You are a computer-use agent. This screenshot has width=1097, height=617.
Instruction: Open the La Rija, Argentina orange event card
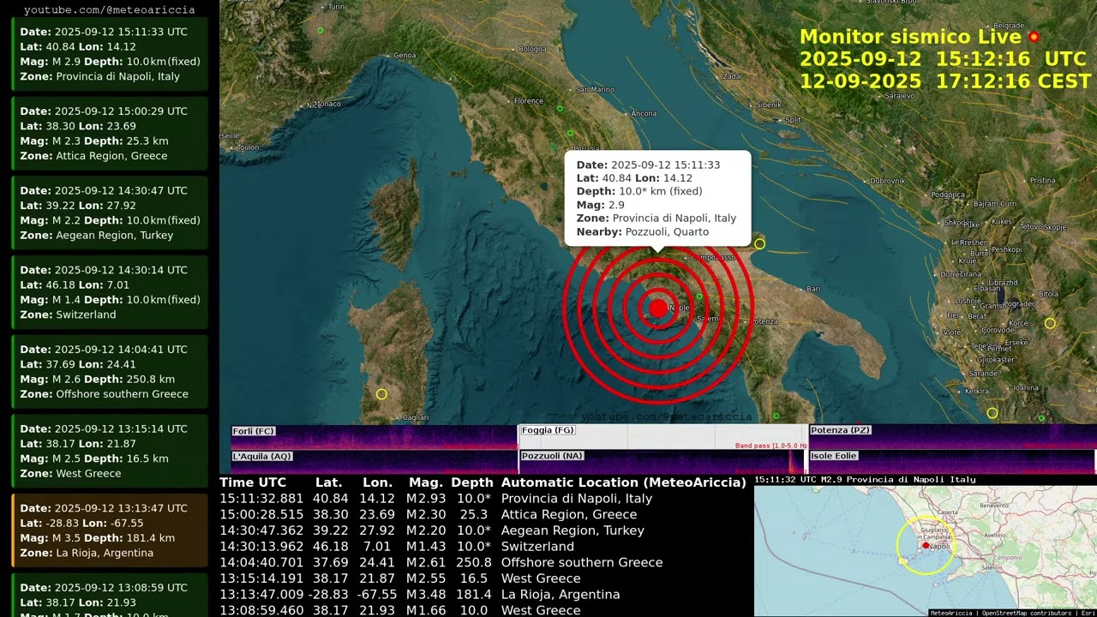pos(110,530)
